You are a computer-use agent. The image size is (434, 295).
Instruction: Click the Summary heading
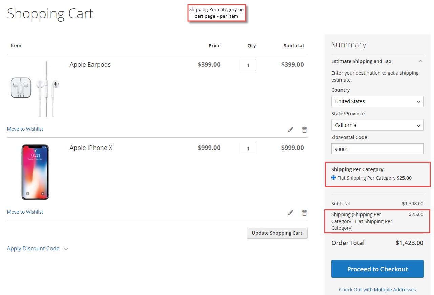[x=349, y=45]
